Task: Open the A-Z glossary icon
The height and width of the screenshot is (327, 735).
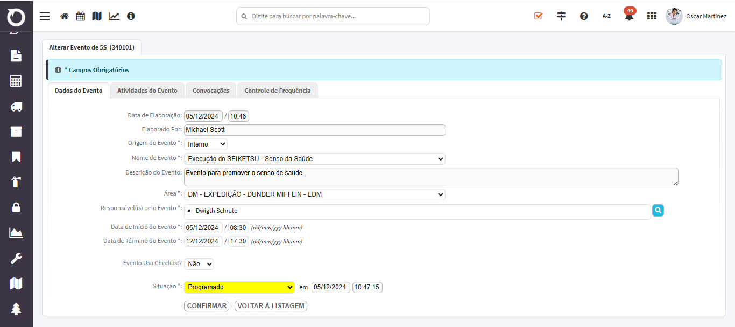Action: pyautogui.click(x=606, y=16)
